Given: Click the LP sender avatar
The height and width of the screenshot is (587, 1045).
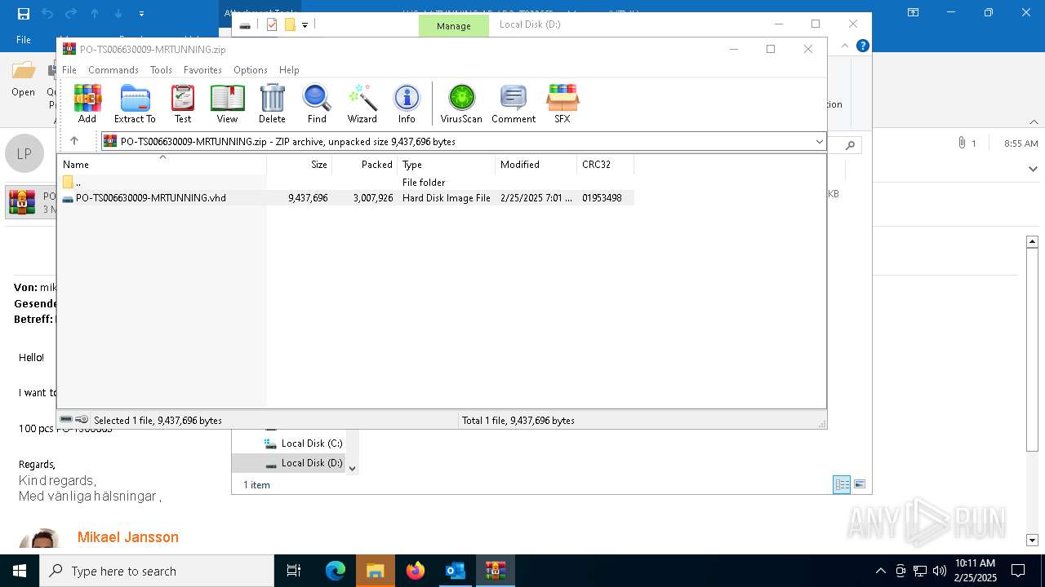Looking at the screenshot, I should [x=24, y=152].
